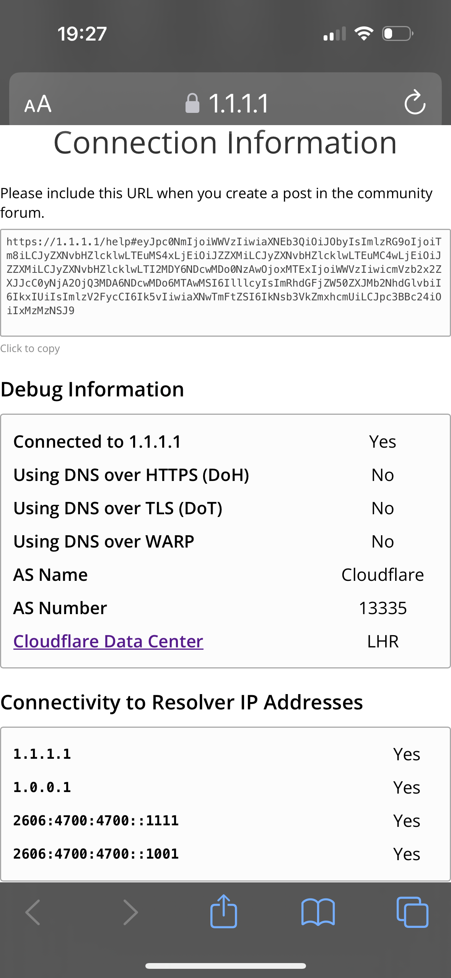Screen dimensions: 451x978
Task: Show open tabs with the tabs icon
Action: pos(412,912)
